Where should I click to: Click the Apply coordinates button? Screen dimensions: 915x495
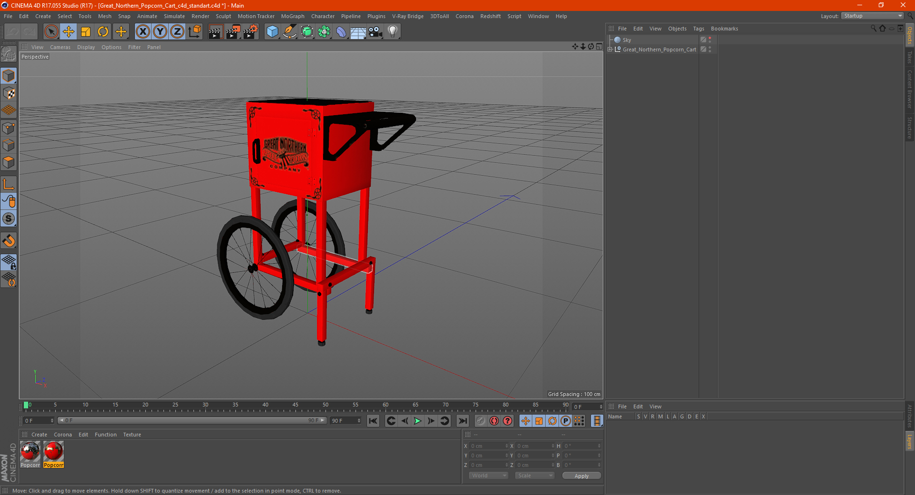[x=581, y=476]
